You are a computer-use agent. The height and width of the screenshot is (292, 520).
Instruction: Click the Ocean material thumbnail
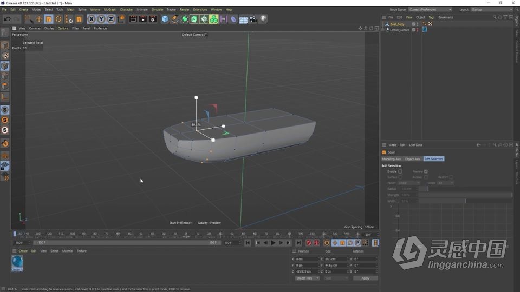pyautogui.click(x=17, y=262)
